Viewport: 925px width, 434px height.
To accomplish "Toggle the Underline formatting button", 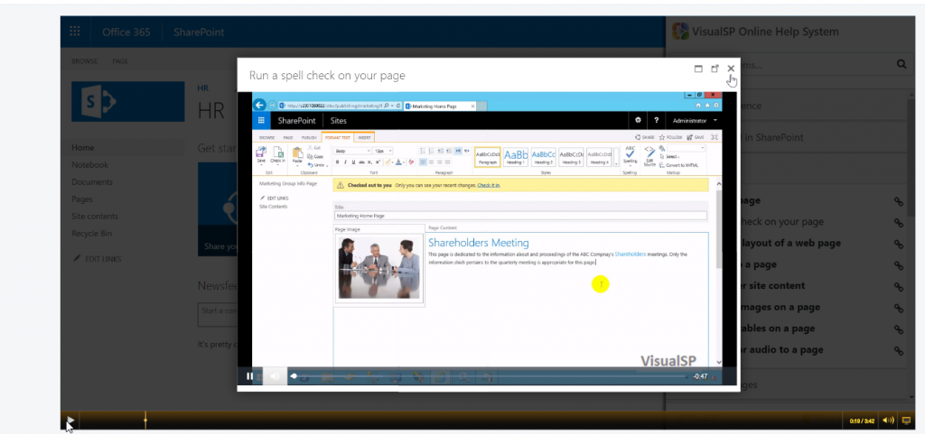I will [x=353, y=162].
